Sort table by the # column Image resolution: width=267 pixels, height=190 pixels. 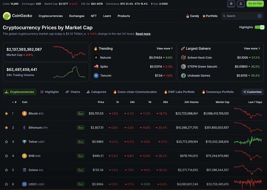point(15,102)
